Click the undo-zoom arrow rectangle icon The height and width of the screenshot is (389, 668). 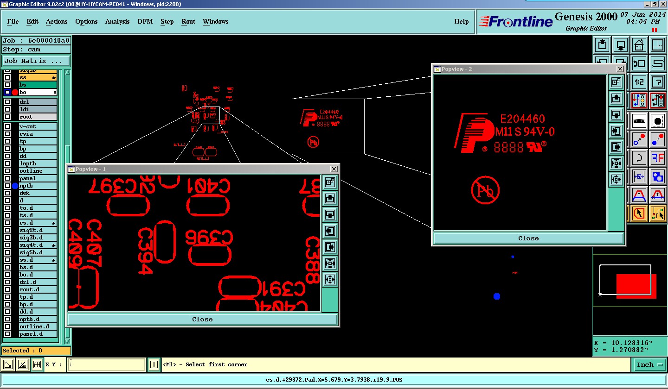click(639, 63)
